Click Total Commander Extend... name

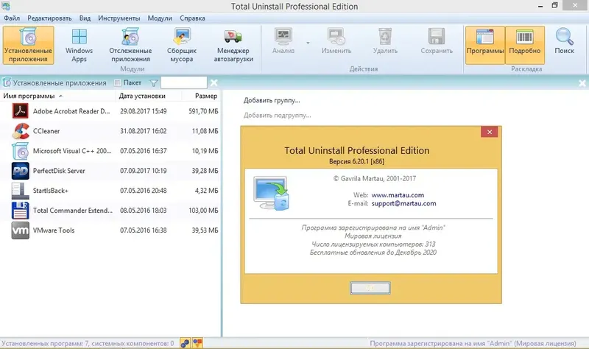pos(72,211)
